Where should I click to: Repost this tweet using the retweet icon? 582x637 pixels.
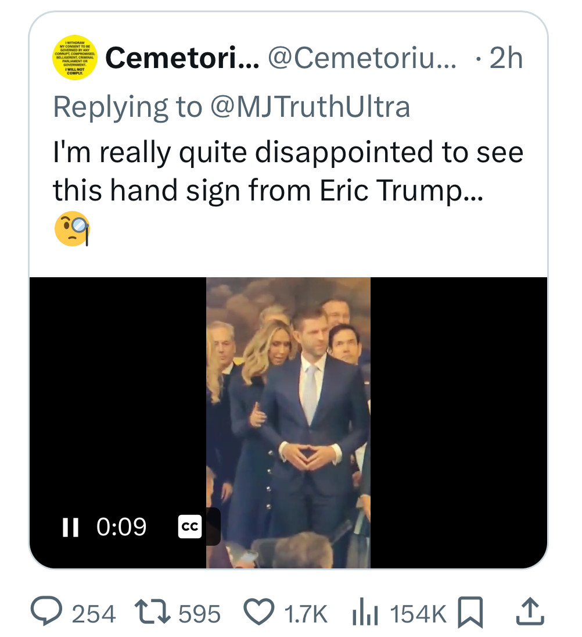coord(152,613)
